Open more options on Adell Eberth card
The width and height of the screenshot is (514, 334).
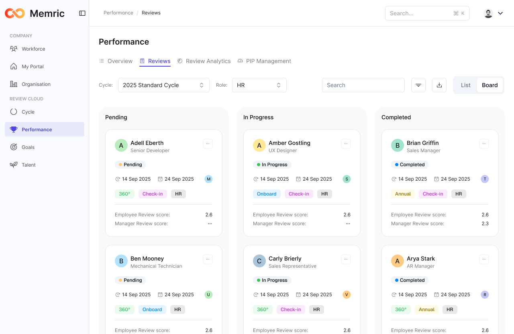click(208, 144)
